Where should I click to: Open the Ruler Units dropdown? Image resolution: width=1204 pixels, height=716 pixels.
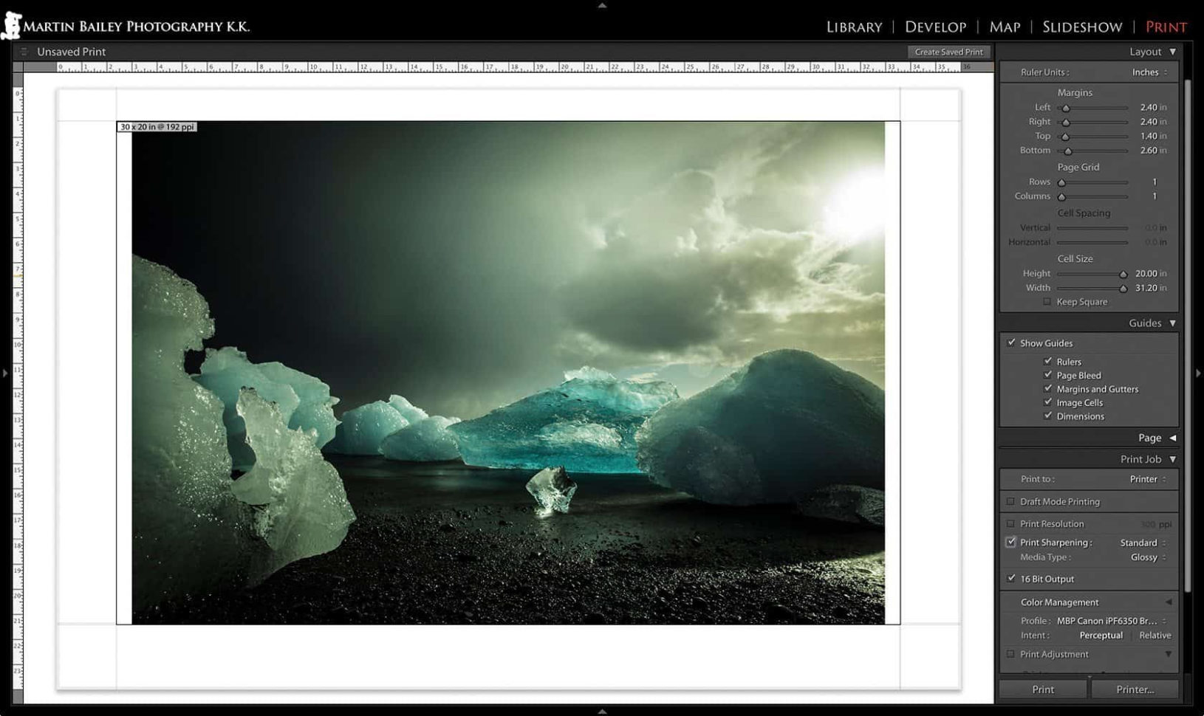click(x=1149, y=72)
